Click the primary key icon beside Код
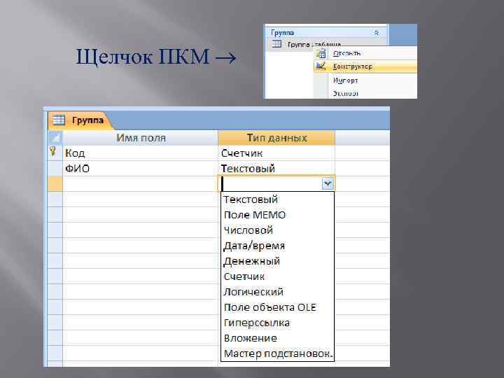 [x=53, y=151]
